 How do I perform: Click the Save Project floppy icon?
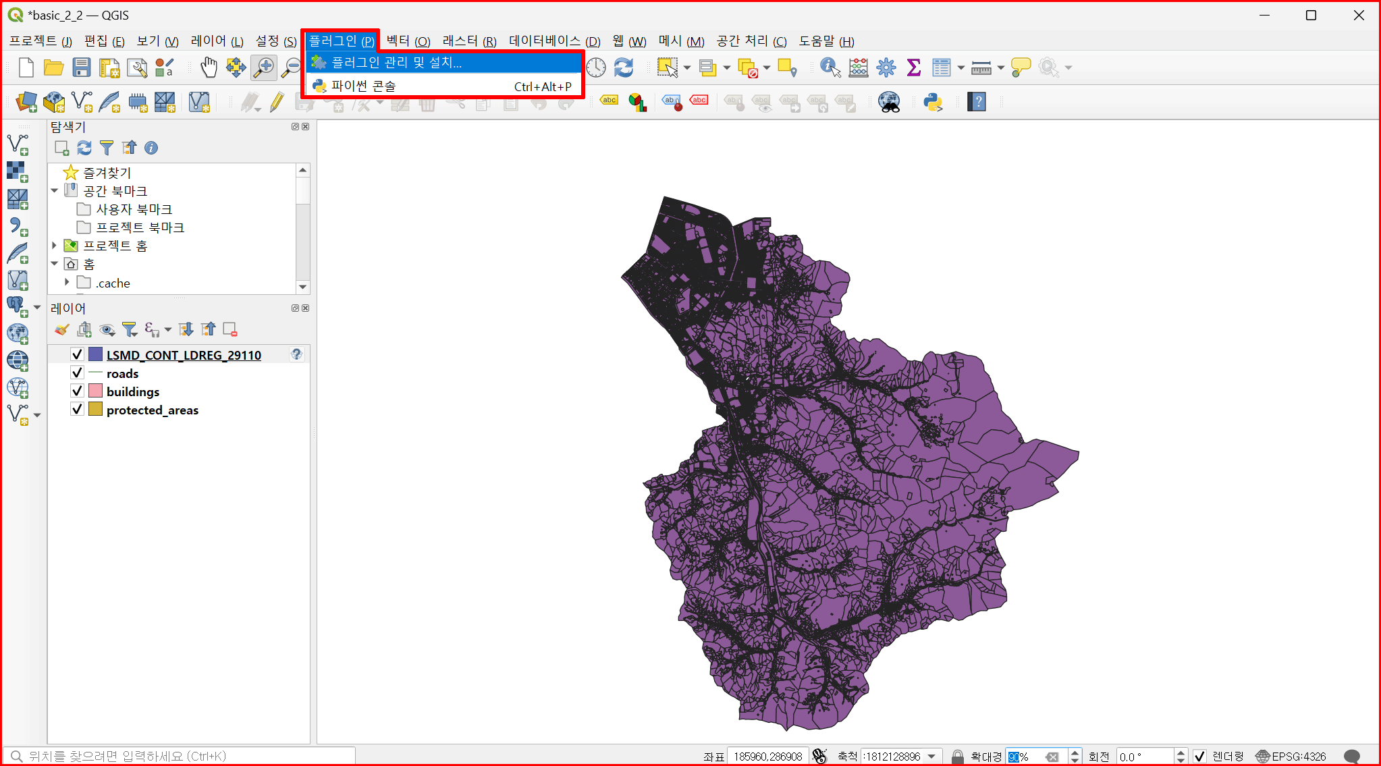click(x=82, y=67)
